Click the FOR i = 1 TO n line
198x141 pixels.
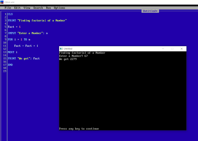19,39
